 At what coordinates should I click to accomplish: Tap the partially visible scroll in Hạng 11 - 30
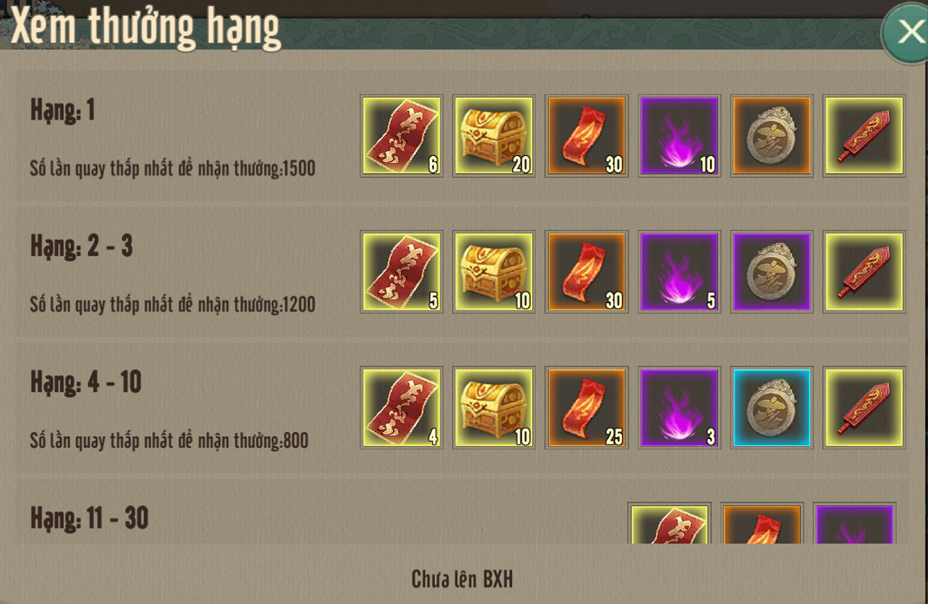tap(670, 523)
